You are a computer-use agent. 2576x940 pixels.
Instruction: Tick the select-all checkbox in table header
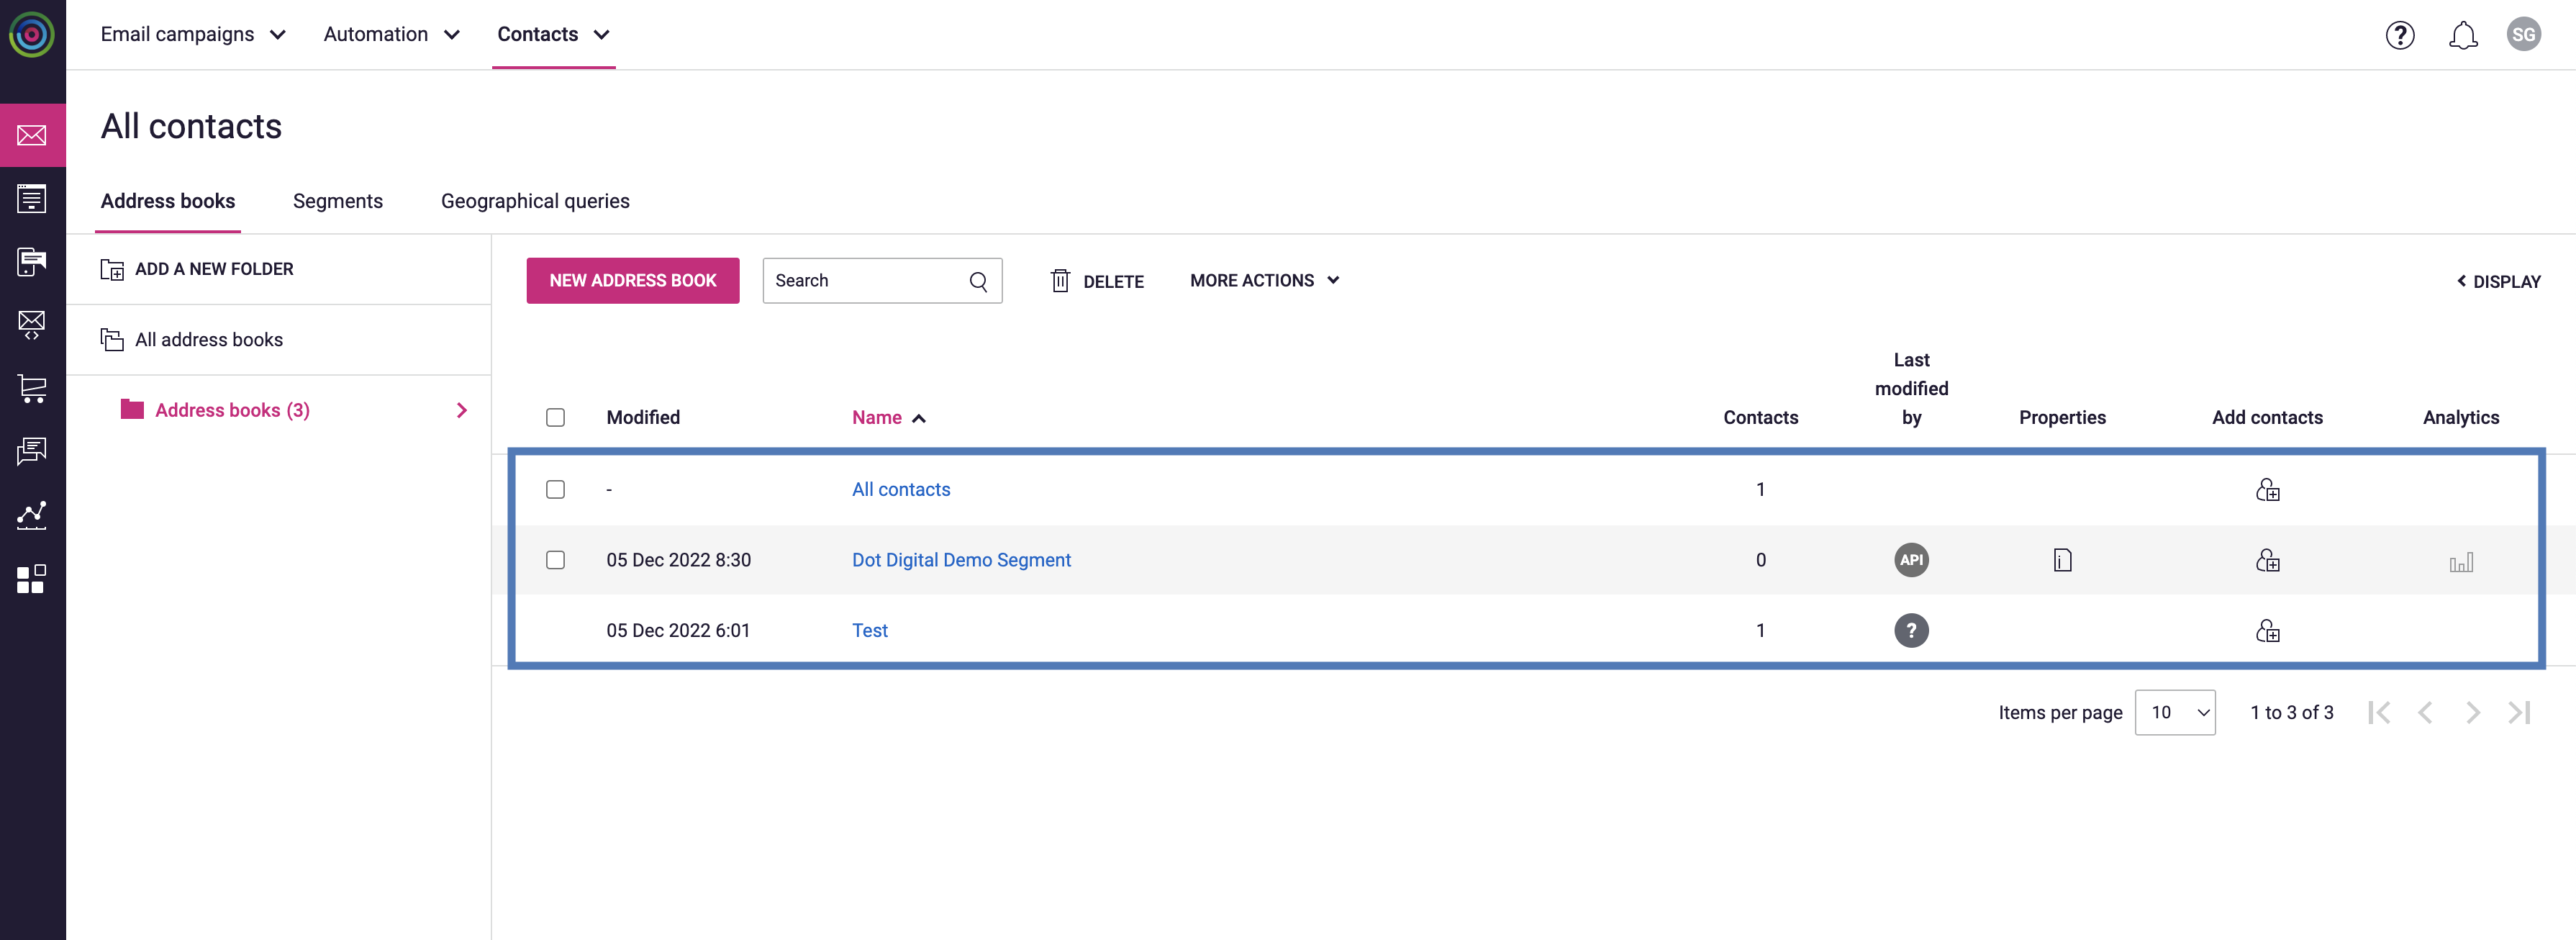pyautogui.click(x=555, y=418)
